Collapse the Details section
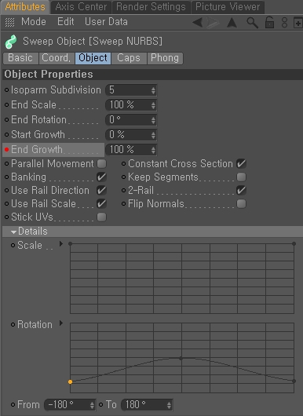 (x=14, y=232)
